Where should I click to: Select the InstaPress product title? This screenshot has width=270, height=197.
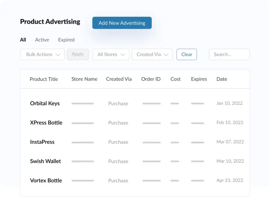coord(42,142)
